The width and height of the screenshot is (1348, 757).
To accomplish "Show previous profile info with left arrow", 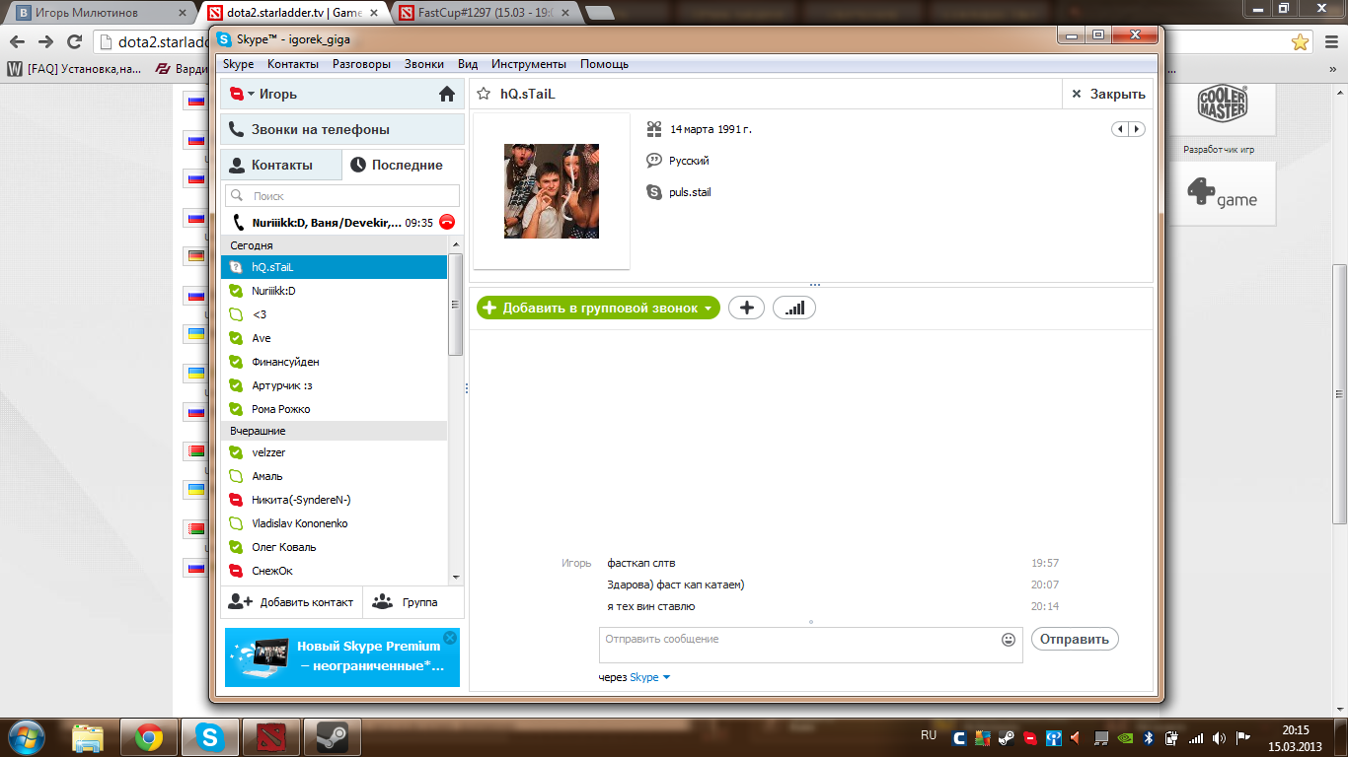I will (1120, 129).
